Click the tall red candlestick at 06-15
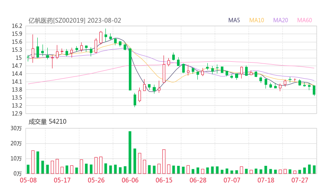321x190 pixels. coord(164,70)
